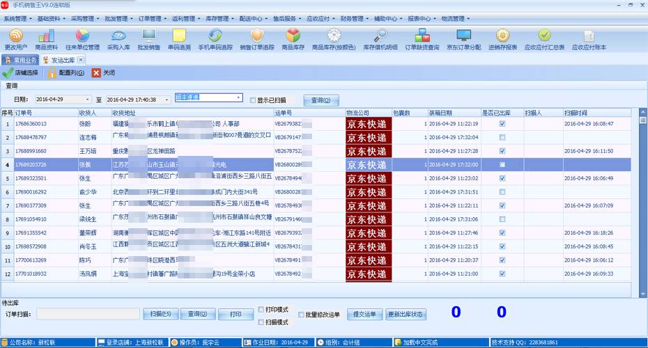Launch 采购入库 purchase stock-in icon
The image size is (648, 348).
click(x=118, y=40)
